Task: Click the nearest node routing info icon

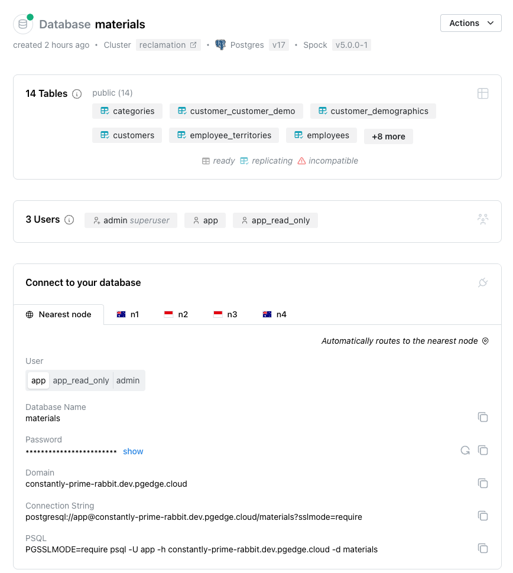Action: coord(485,341)
